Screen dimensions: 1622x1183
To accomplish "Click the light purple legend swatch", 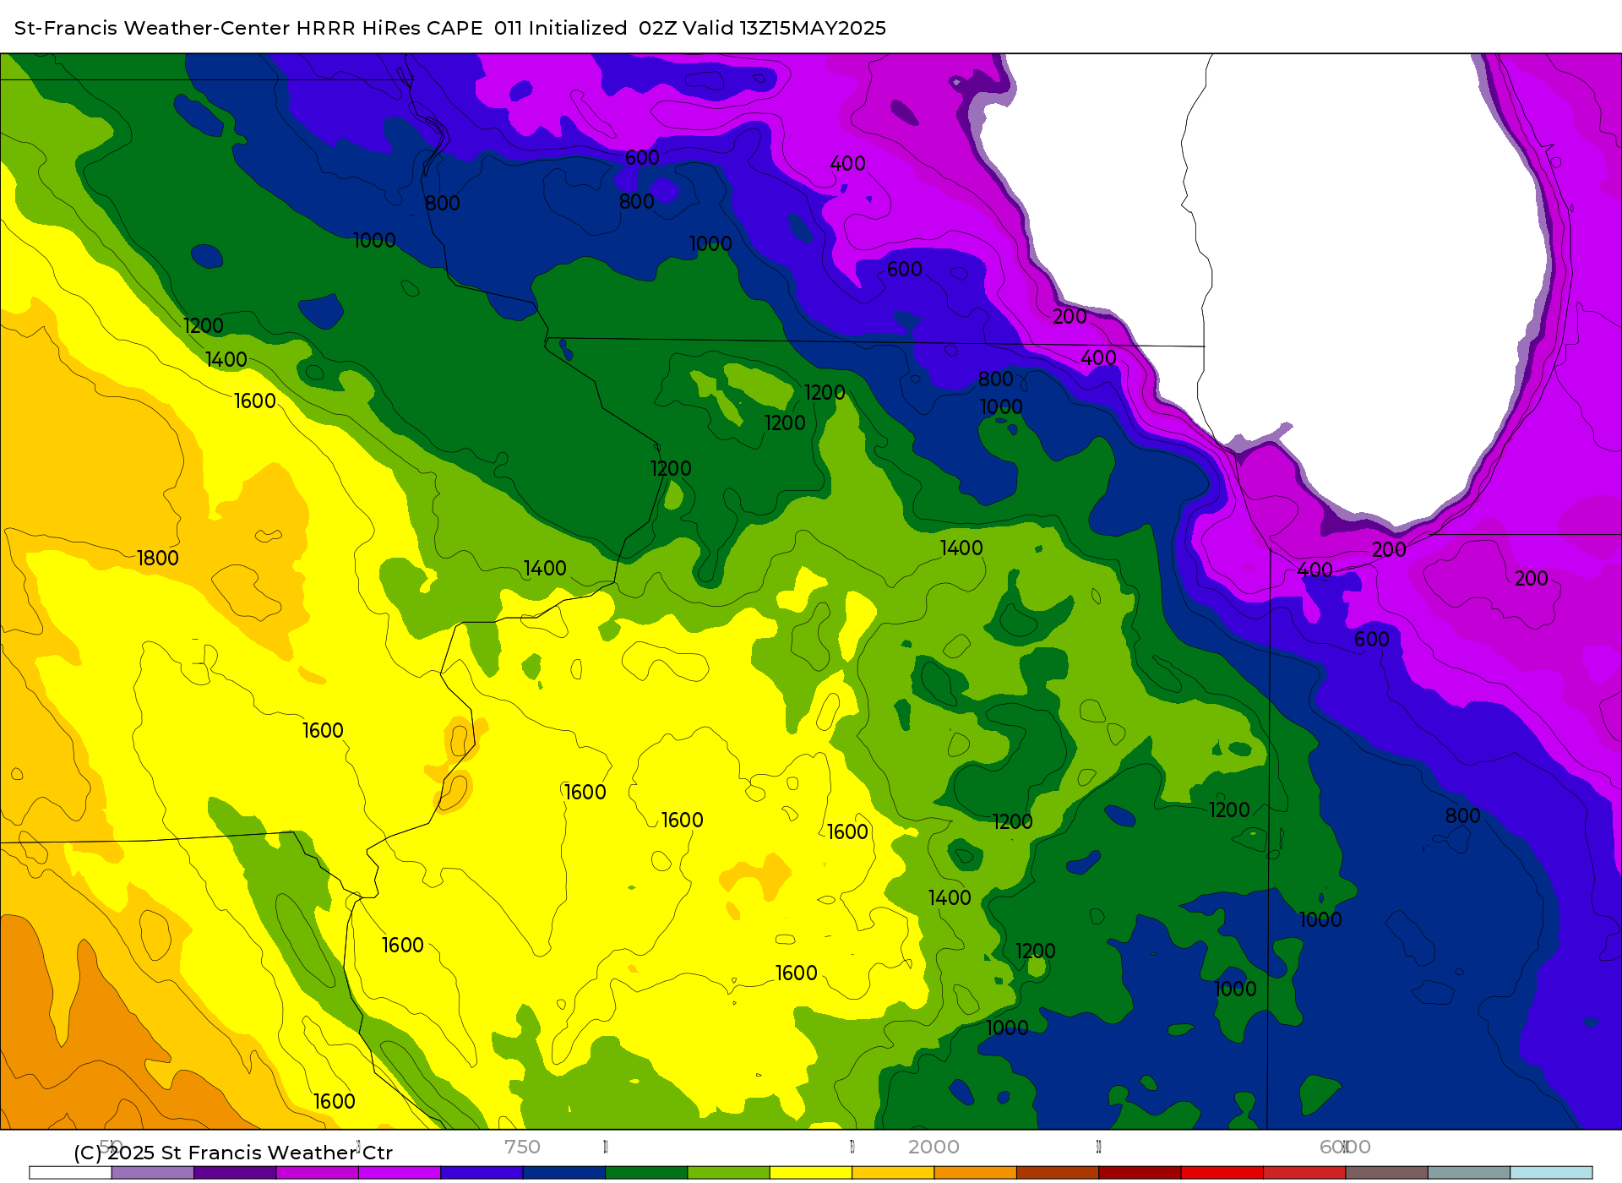I will pyautogui.click(x=153, y=1173).
